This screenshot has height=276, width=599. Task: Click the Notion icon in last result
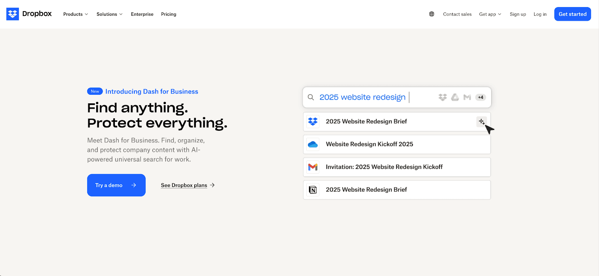coord(313,190)
